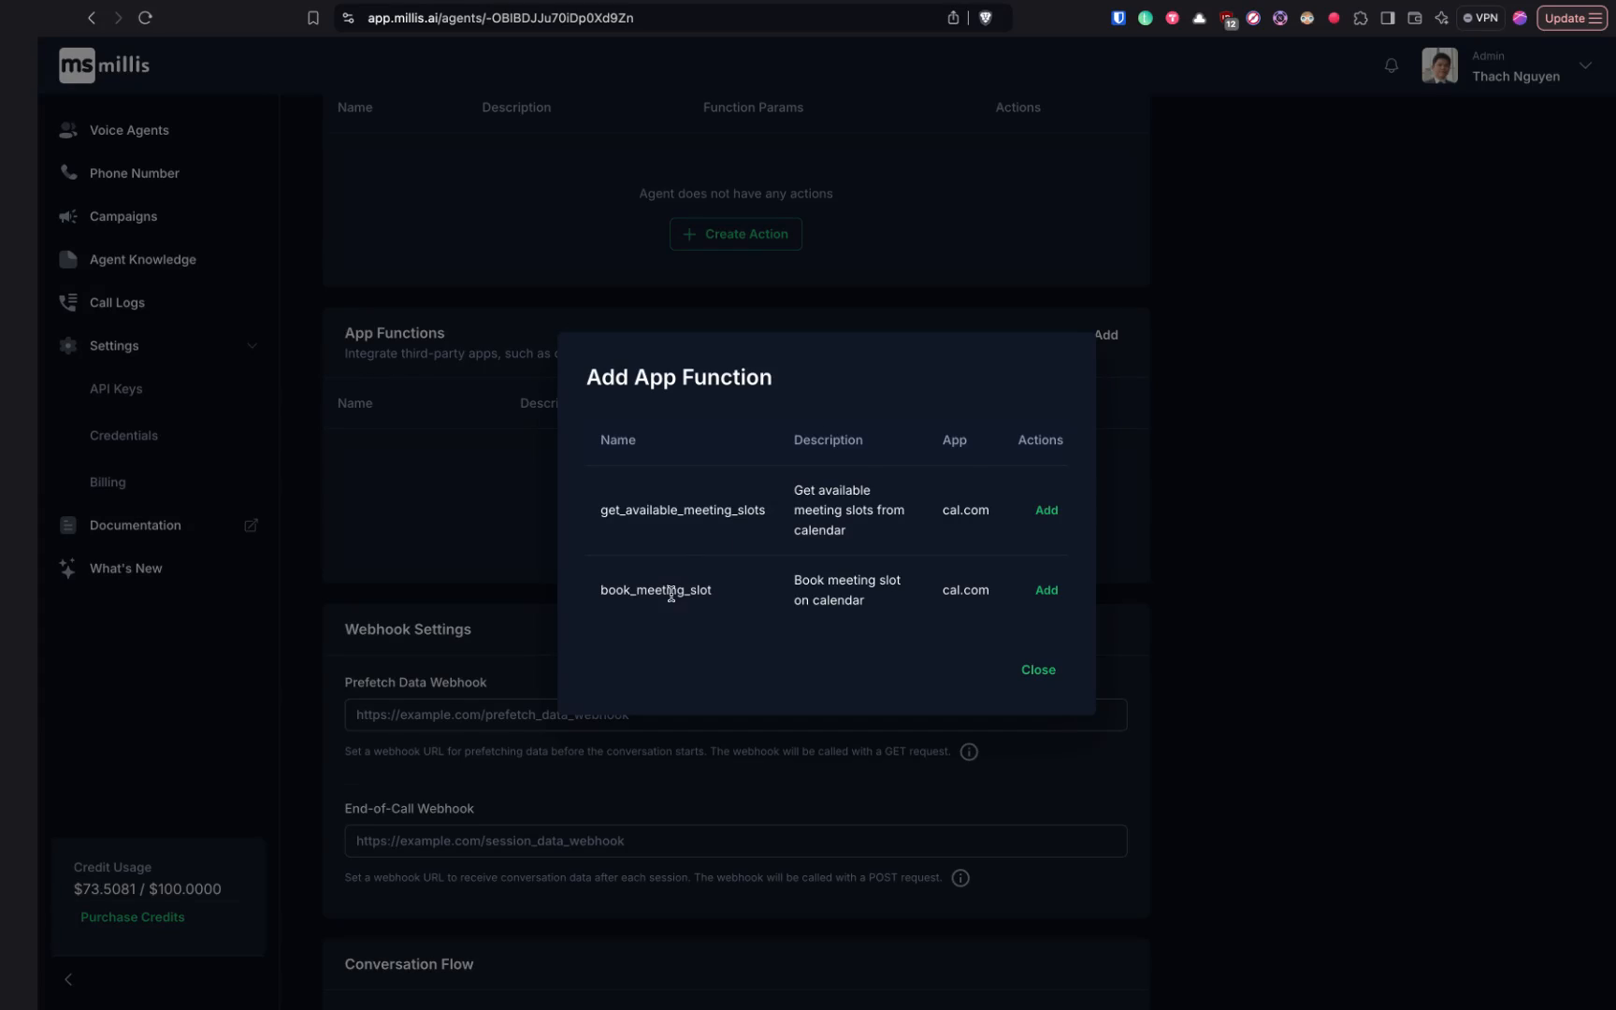Collapse the sidebar with the arrow
The width and height of the screenshot is (1616, 1010).
tap(68, 978)
